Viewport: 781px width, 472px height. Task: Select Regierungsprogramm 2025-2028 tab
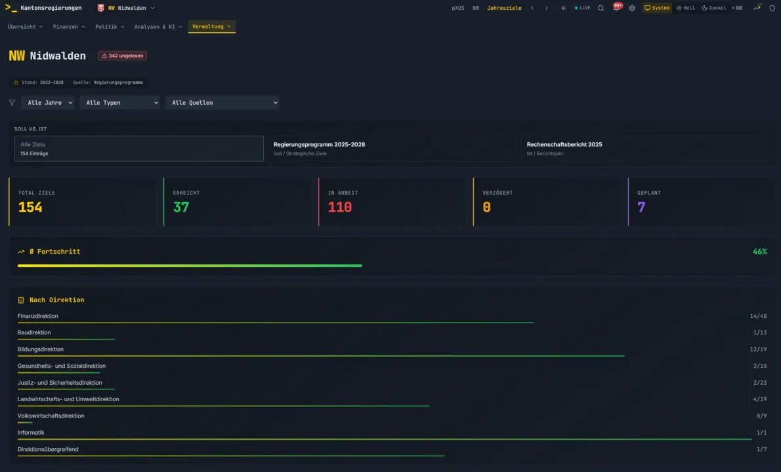(392, 149)
